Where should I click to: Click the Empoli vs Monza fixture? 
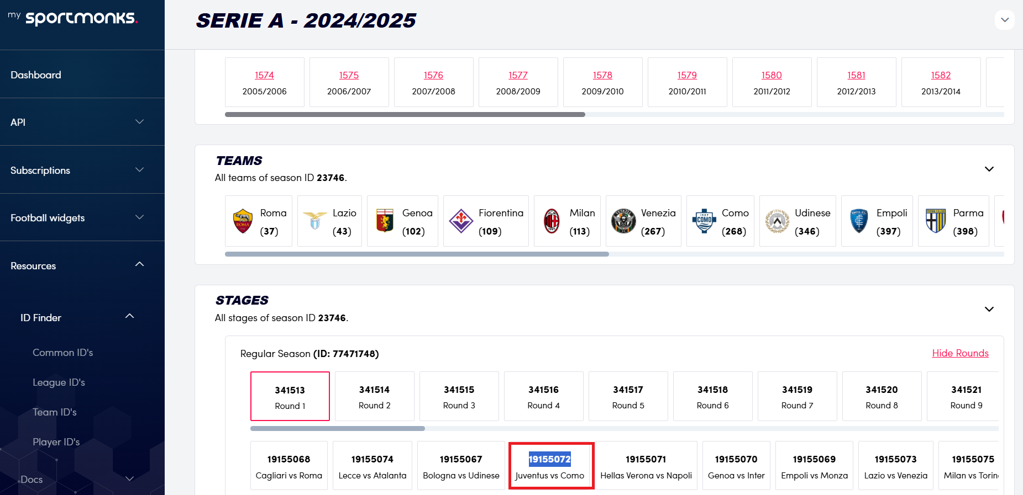(815, 466)
